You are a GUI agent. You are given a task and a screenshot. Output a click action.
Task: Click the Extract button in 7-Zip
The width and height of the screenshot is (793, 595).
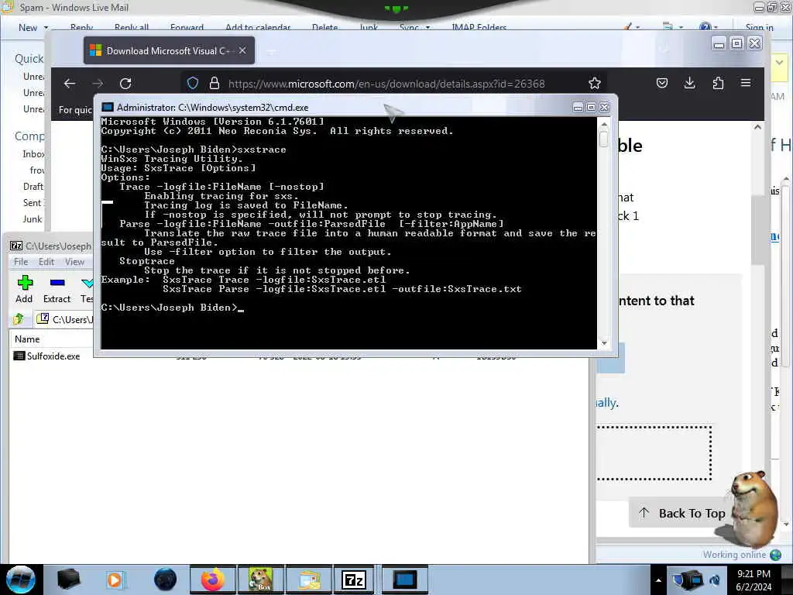[x=57, y=290]
